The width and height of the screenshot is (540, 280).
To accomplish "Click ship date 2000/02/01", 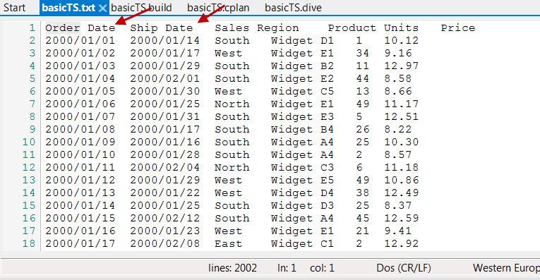I will tap(165, 79).
